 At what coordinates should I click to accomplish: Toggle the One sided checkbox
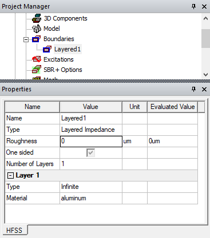pos(90,152)
